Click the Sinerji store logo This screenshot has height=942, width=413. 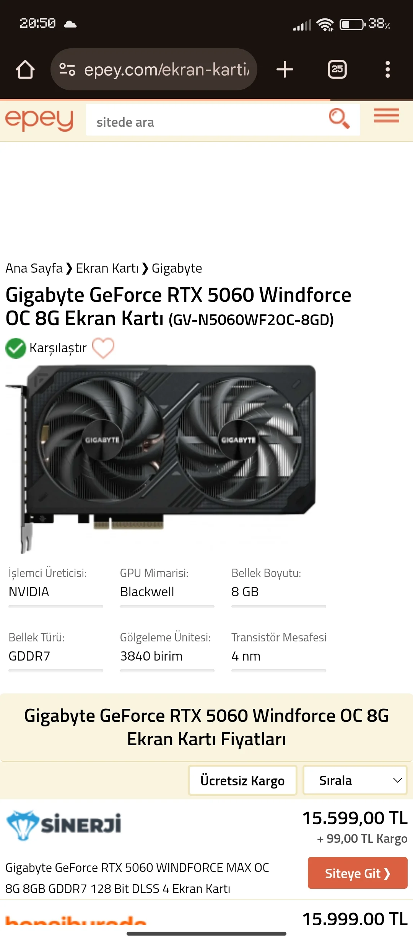coord(64,825)
